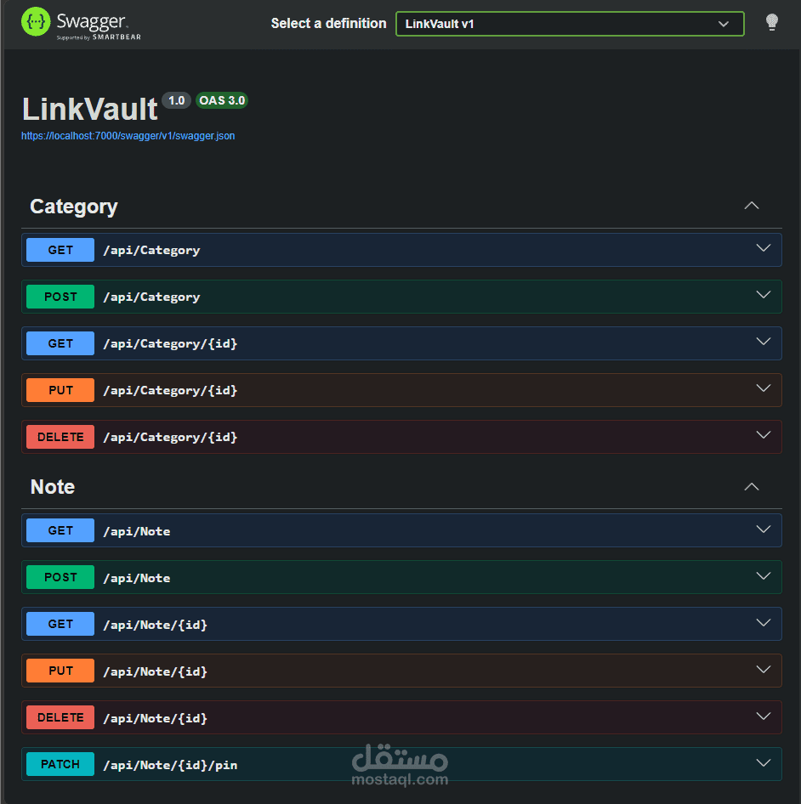Click path text of GET /api/Note

pyautogui.click(x=137, y=531)
